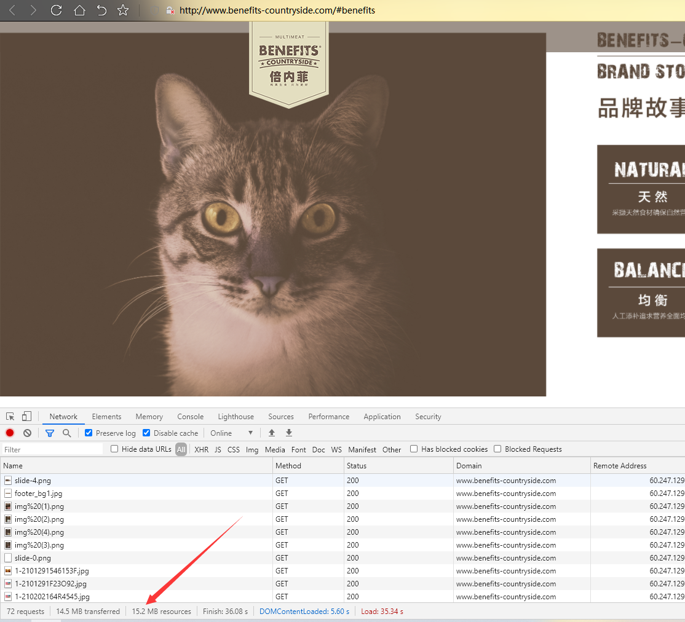Open the Lighthouse tab
This screenshot has width=685, height=622.
(x=236, y=416)
